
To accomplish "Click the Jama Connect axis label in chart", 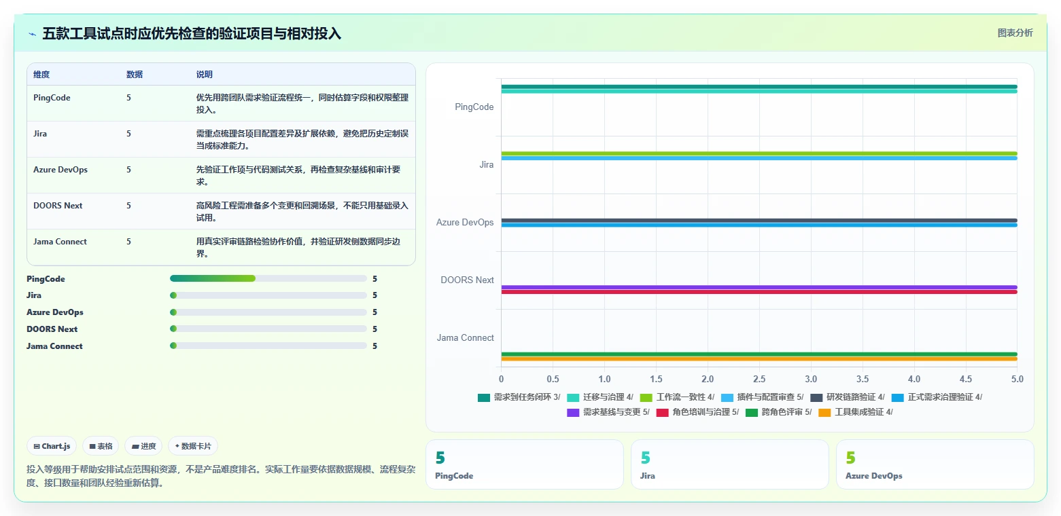I will (x=466, y=338).
